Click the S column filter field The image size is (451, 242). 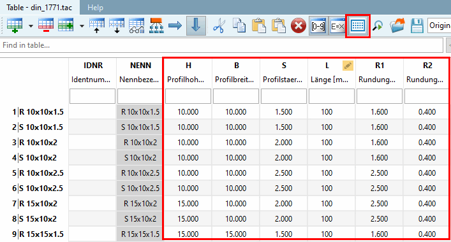coord(284,96)
